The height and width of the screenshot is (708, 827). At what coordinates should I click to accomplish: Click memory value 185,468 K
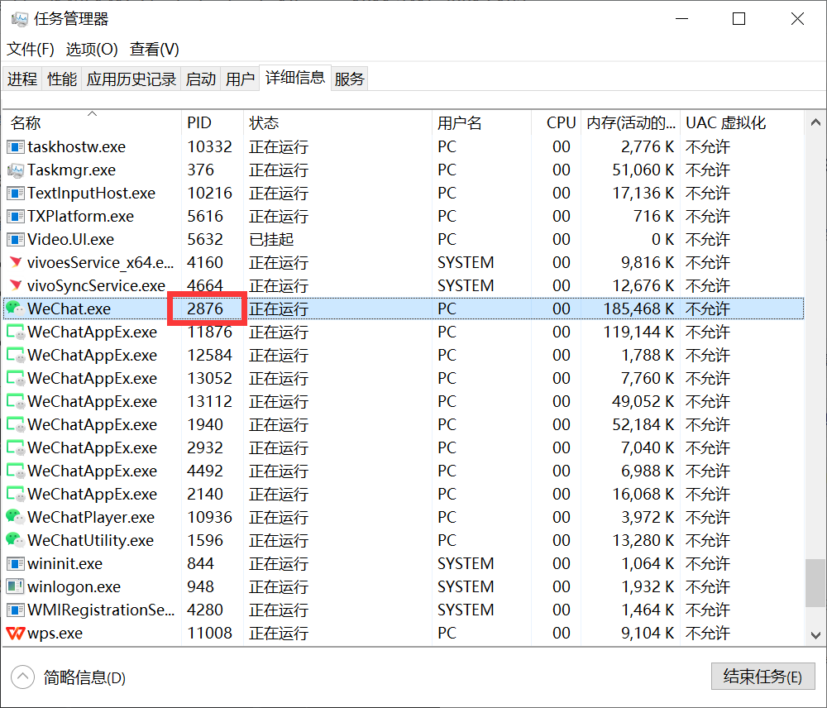pyautogui.click(x=638, y=309)
